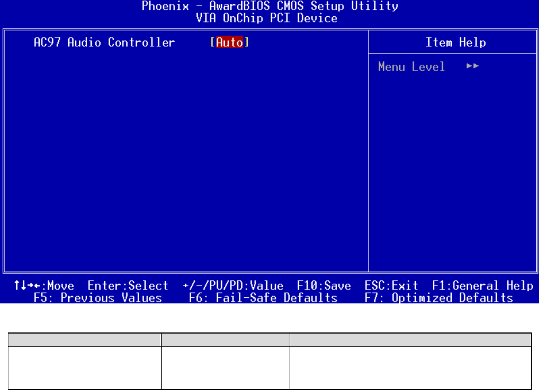The height and width of the screenshot is (390, 539).
Task: Click the ESC:Exit hint
Action: [x=391, y=285]
